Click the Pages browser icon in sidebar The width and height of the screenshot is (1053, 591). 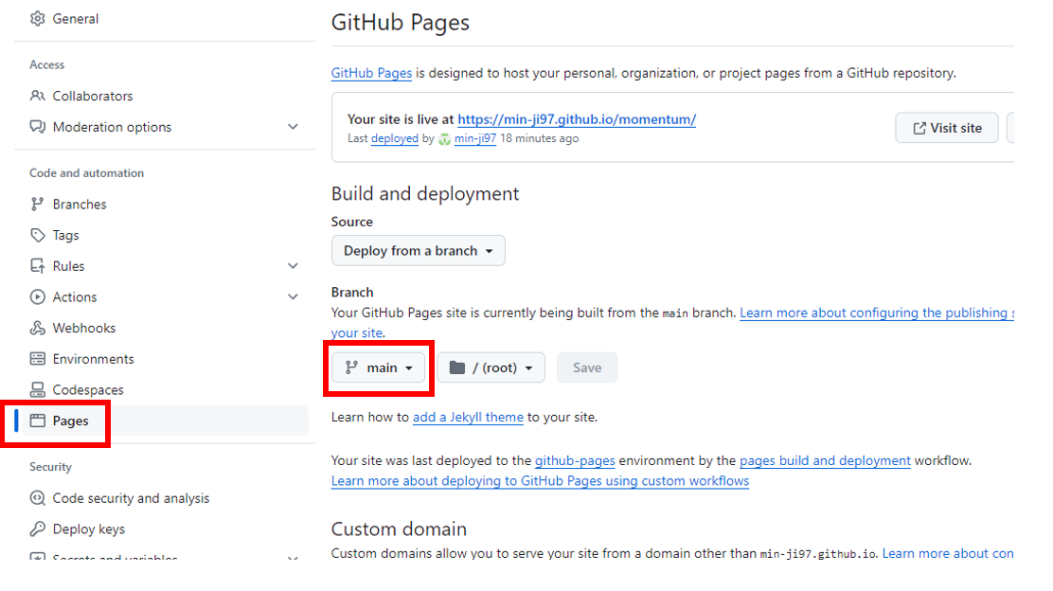[38, 421]
